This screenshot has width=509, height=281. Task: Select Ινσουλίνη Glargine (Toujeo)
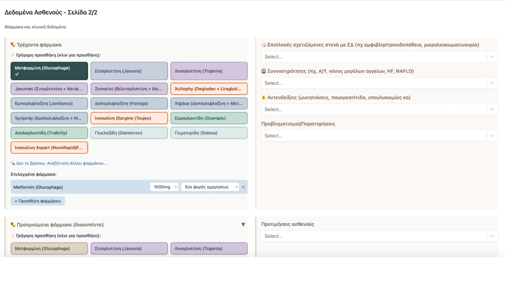click(129, 118)
